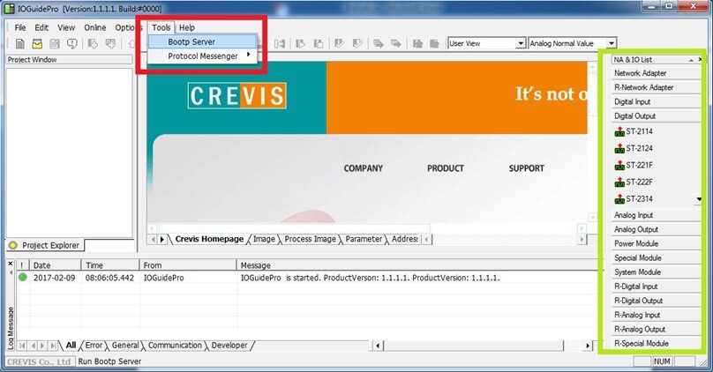This screenshot has height=372, width=713.
Task: Collapse the Digital Output category
Action: tap(657, 115)
